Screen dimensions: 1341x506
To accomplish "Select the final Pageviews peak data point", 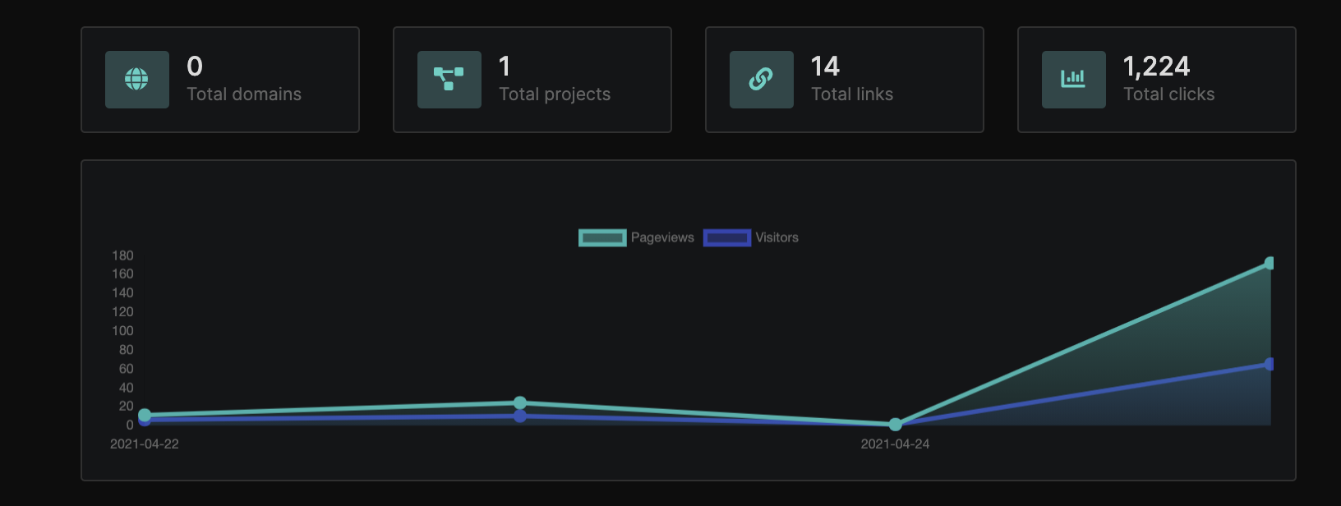I will [x=1270, y=263].
